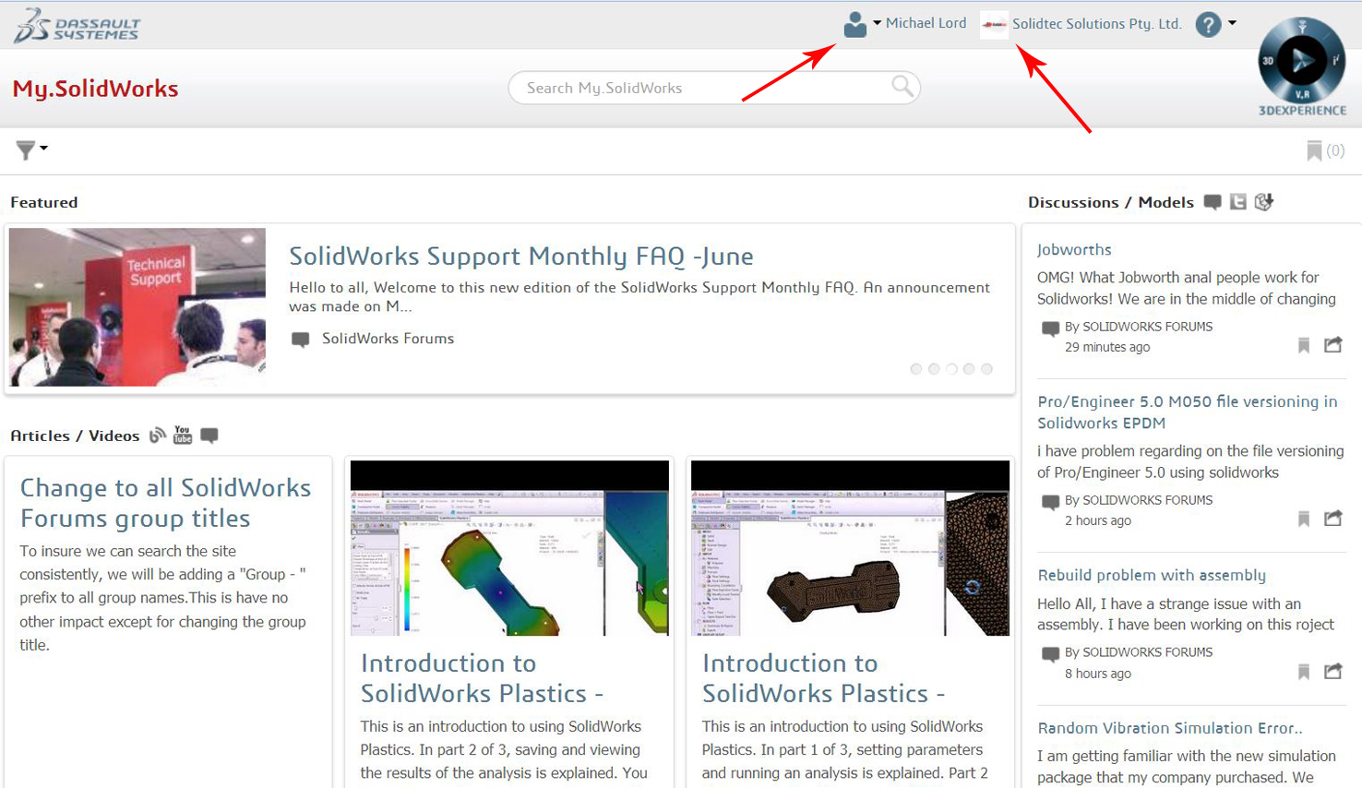Viewport: 1362px width, 788px height.
Task: Expand the filter funnel dropdown
Action: coord(30,149)
